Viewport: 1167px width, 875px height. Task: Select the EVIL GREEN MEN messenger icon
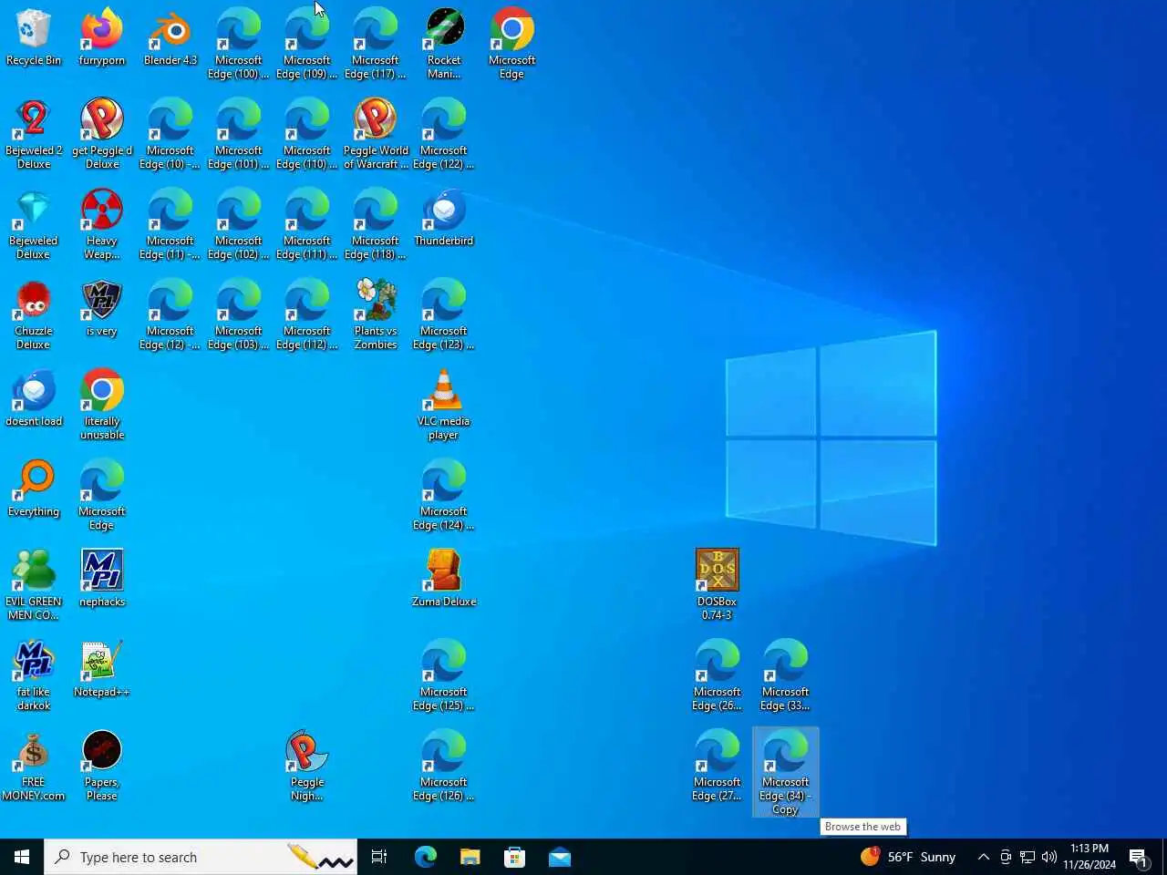[x=34, y=585]
